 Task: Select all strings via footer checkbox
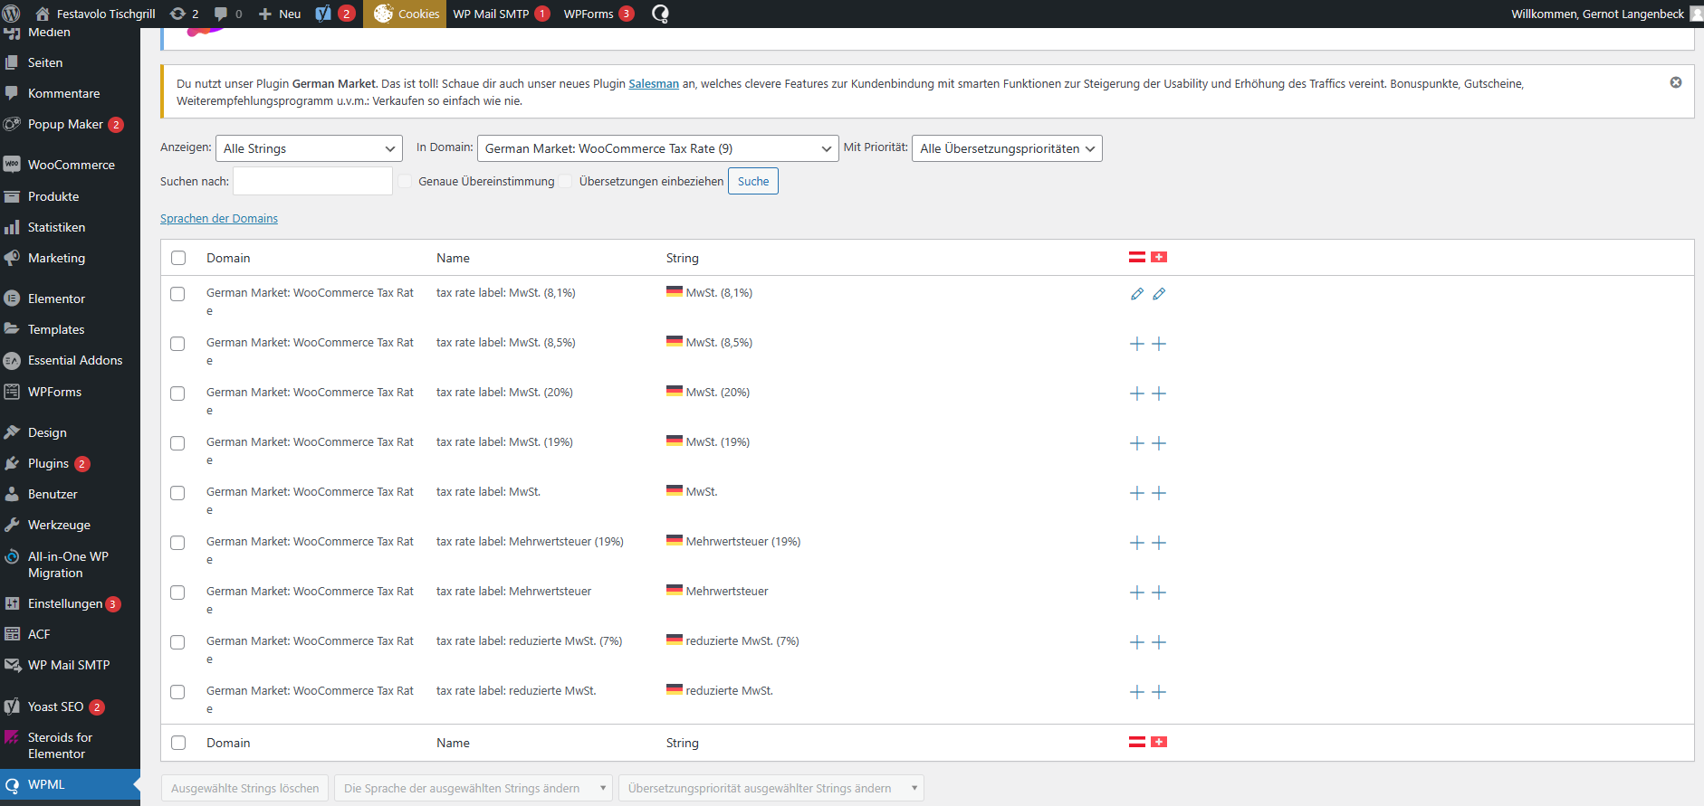pyautogui.click(x=178, y=743)
